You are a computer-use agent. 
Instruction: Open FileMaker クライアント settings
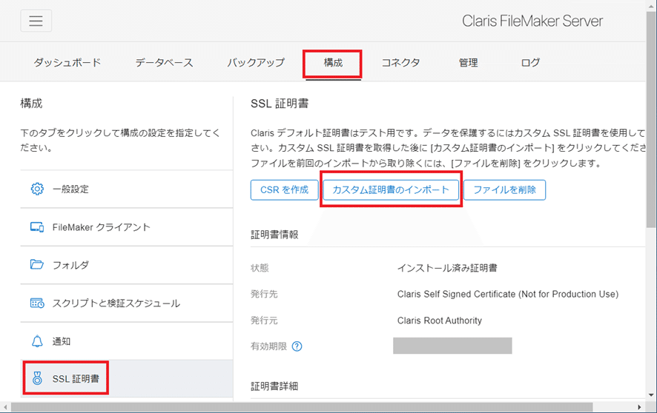(127, 227)
